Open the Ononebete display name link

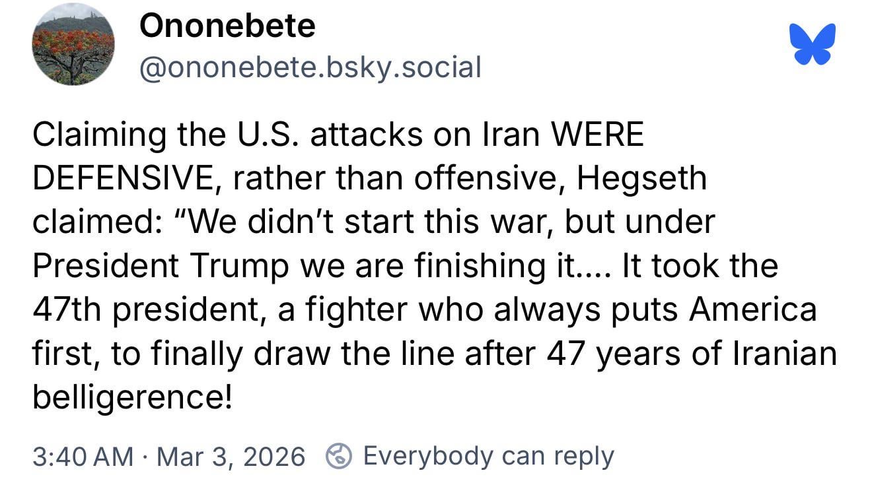[227, 26]
